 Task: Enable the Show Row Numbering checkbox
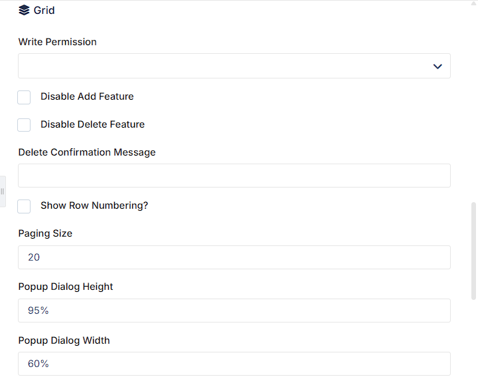click(24, 206)
